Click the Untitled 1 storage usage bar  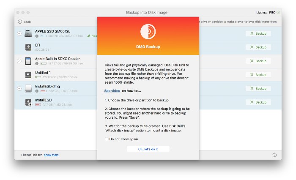click(38, 77)
